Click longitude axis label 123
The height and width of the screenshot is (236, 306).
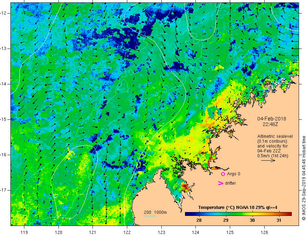point(161,232)
